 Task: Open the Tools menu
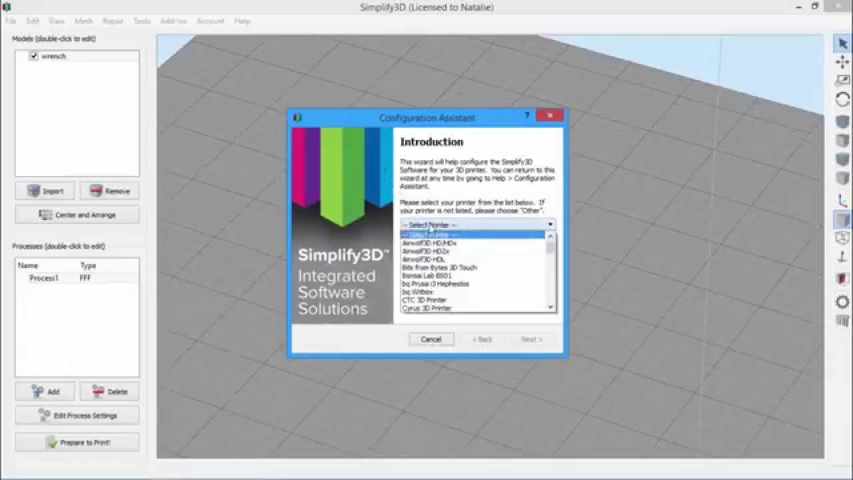click(142, 21)
